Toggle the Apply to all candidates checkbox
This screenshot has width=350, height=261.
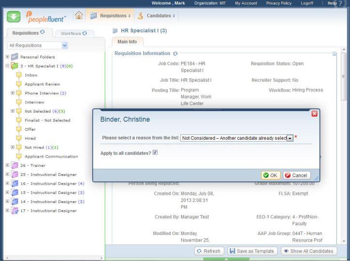[155, 153]
